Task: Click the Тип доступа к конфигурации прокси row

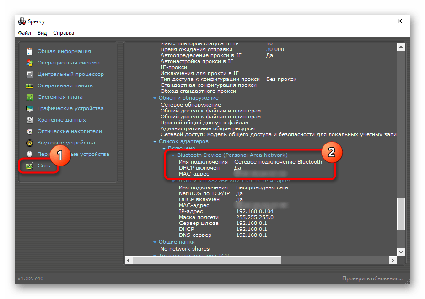Action: click(228, 79)
